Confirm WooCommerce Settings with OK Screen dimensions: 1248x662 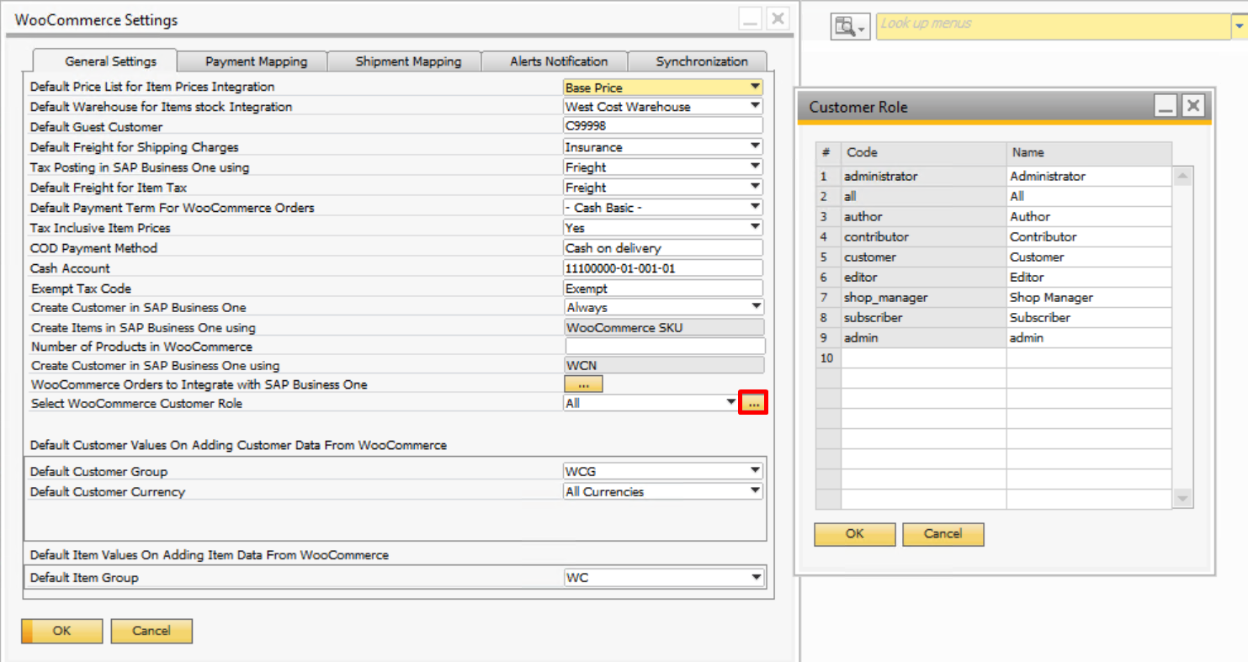[61, 631]
